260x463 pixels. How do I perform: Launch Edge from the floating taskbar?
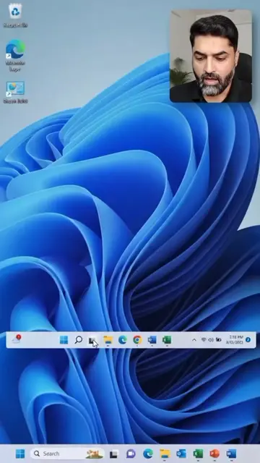[x=123, y=340]
